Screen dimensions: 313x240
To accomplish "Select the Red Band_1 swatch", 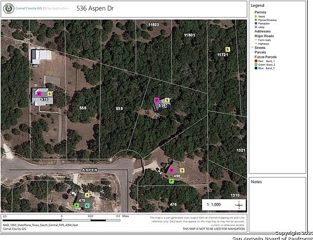I will (256, 61).
